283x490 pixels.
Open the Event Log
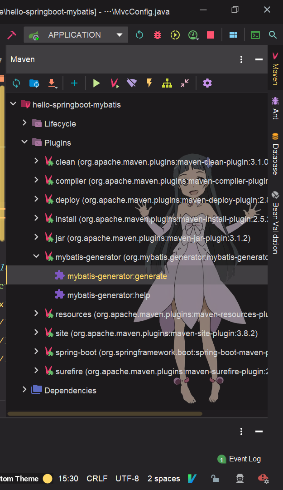(239, 459)
